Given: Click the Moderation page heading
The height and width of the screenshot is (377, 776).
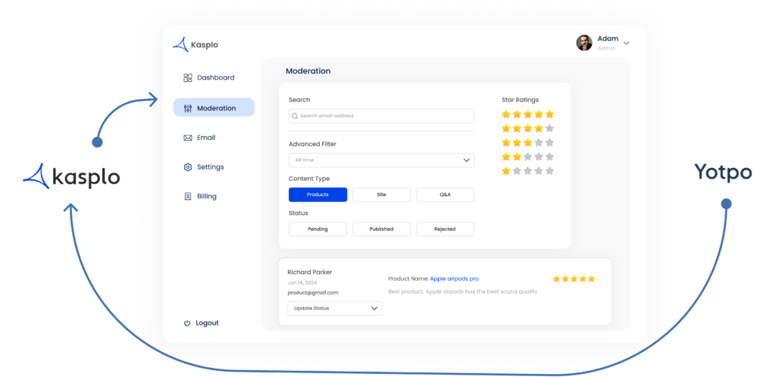Looking at the screenshot, I should coord(308,71).
